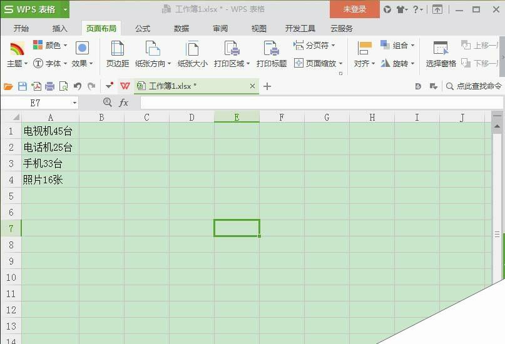This screenshot has width=505, height=344.
Task: Click the print preview icon
Action: [63, 86]
